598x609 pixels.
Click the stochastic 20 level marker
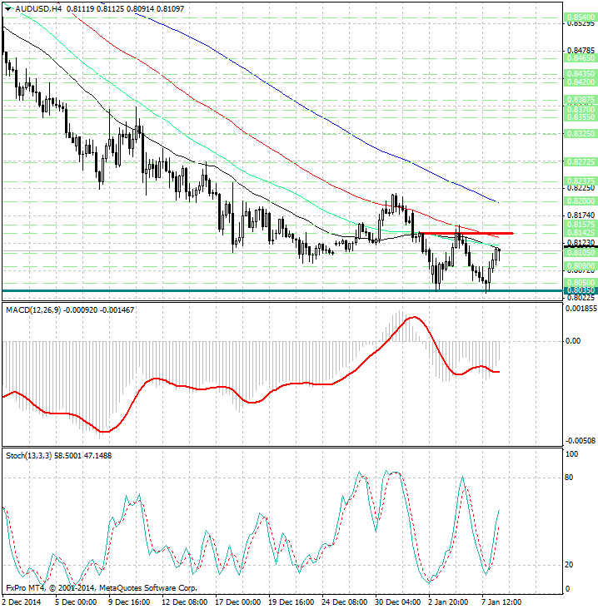coord(569,564)
